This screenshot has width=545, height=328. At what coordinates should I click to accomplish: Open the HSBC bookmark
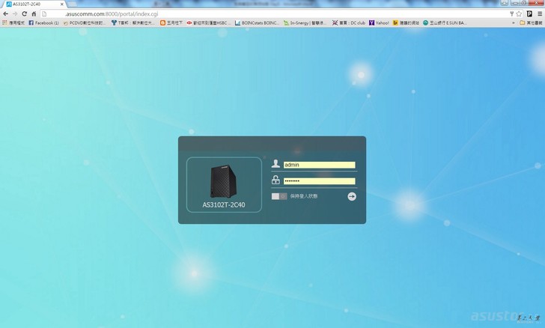coord(208,22)
